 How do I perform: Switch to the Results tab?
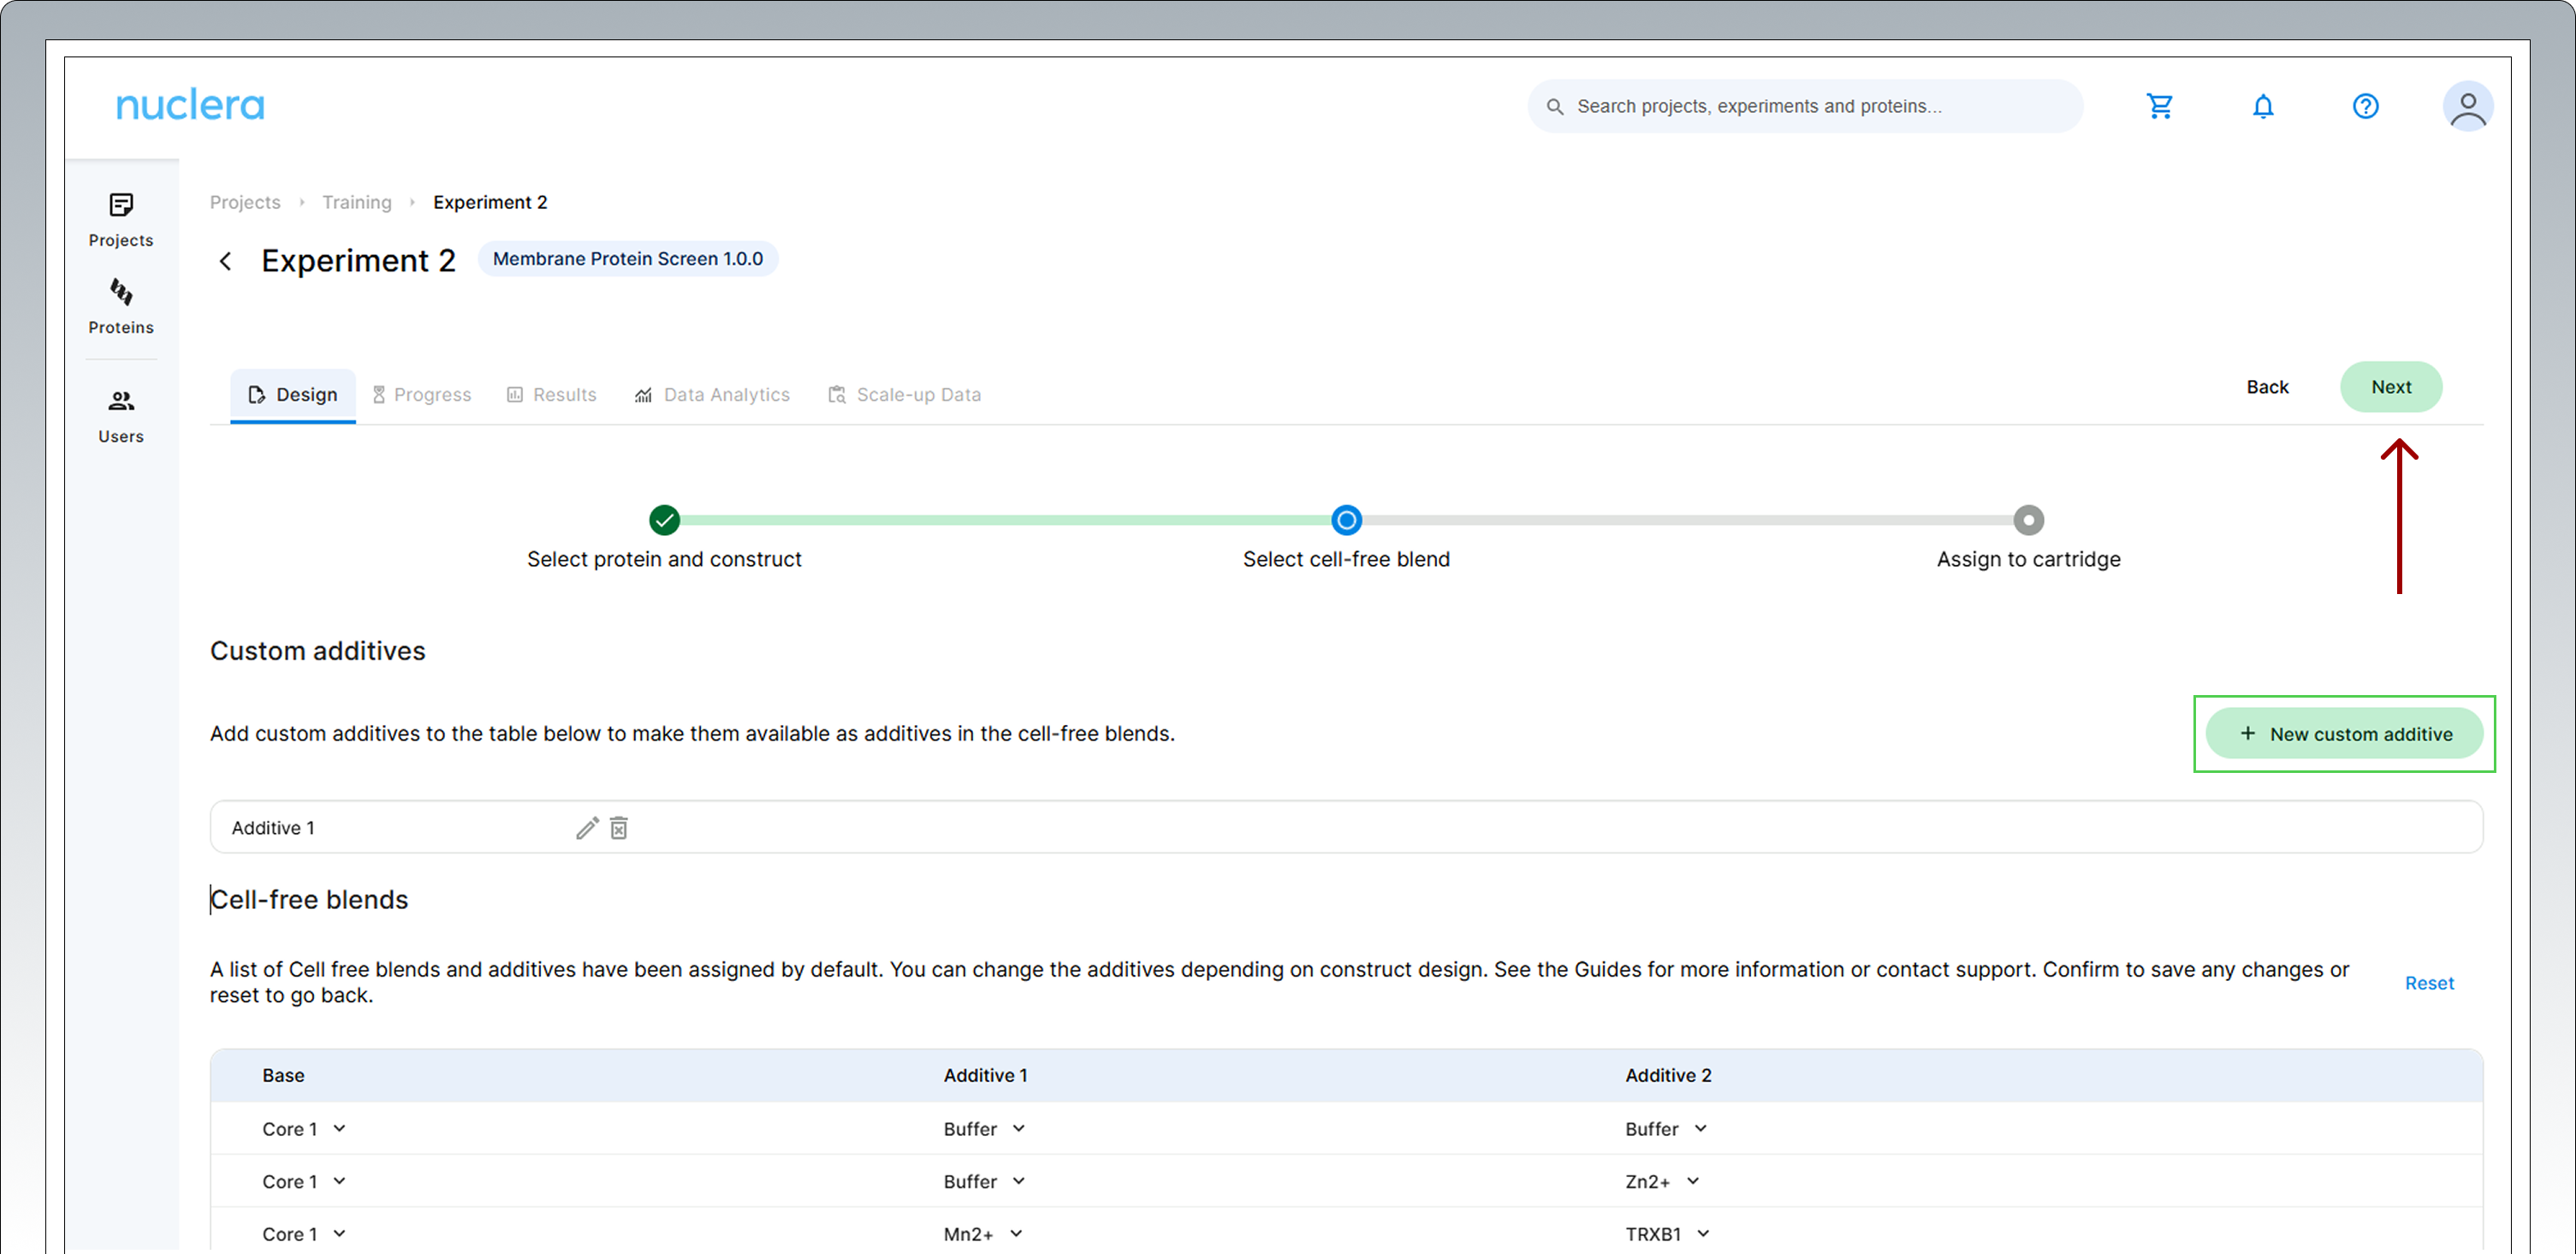(551, 395)
